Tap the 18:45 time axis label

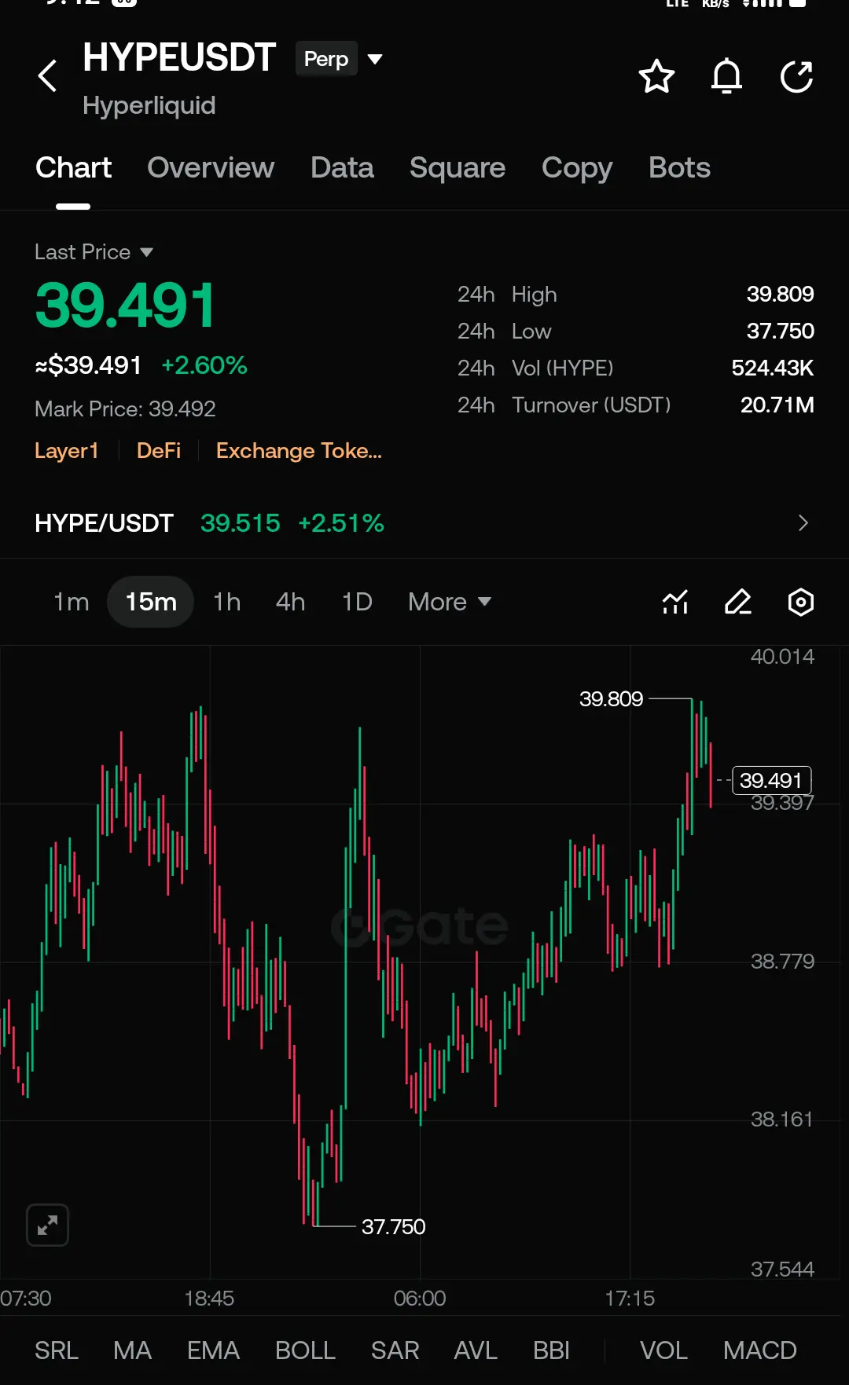209,1298
